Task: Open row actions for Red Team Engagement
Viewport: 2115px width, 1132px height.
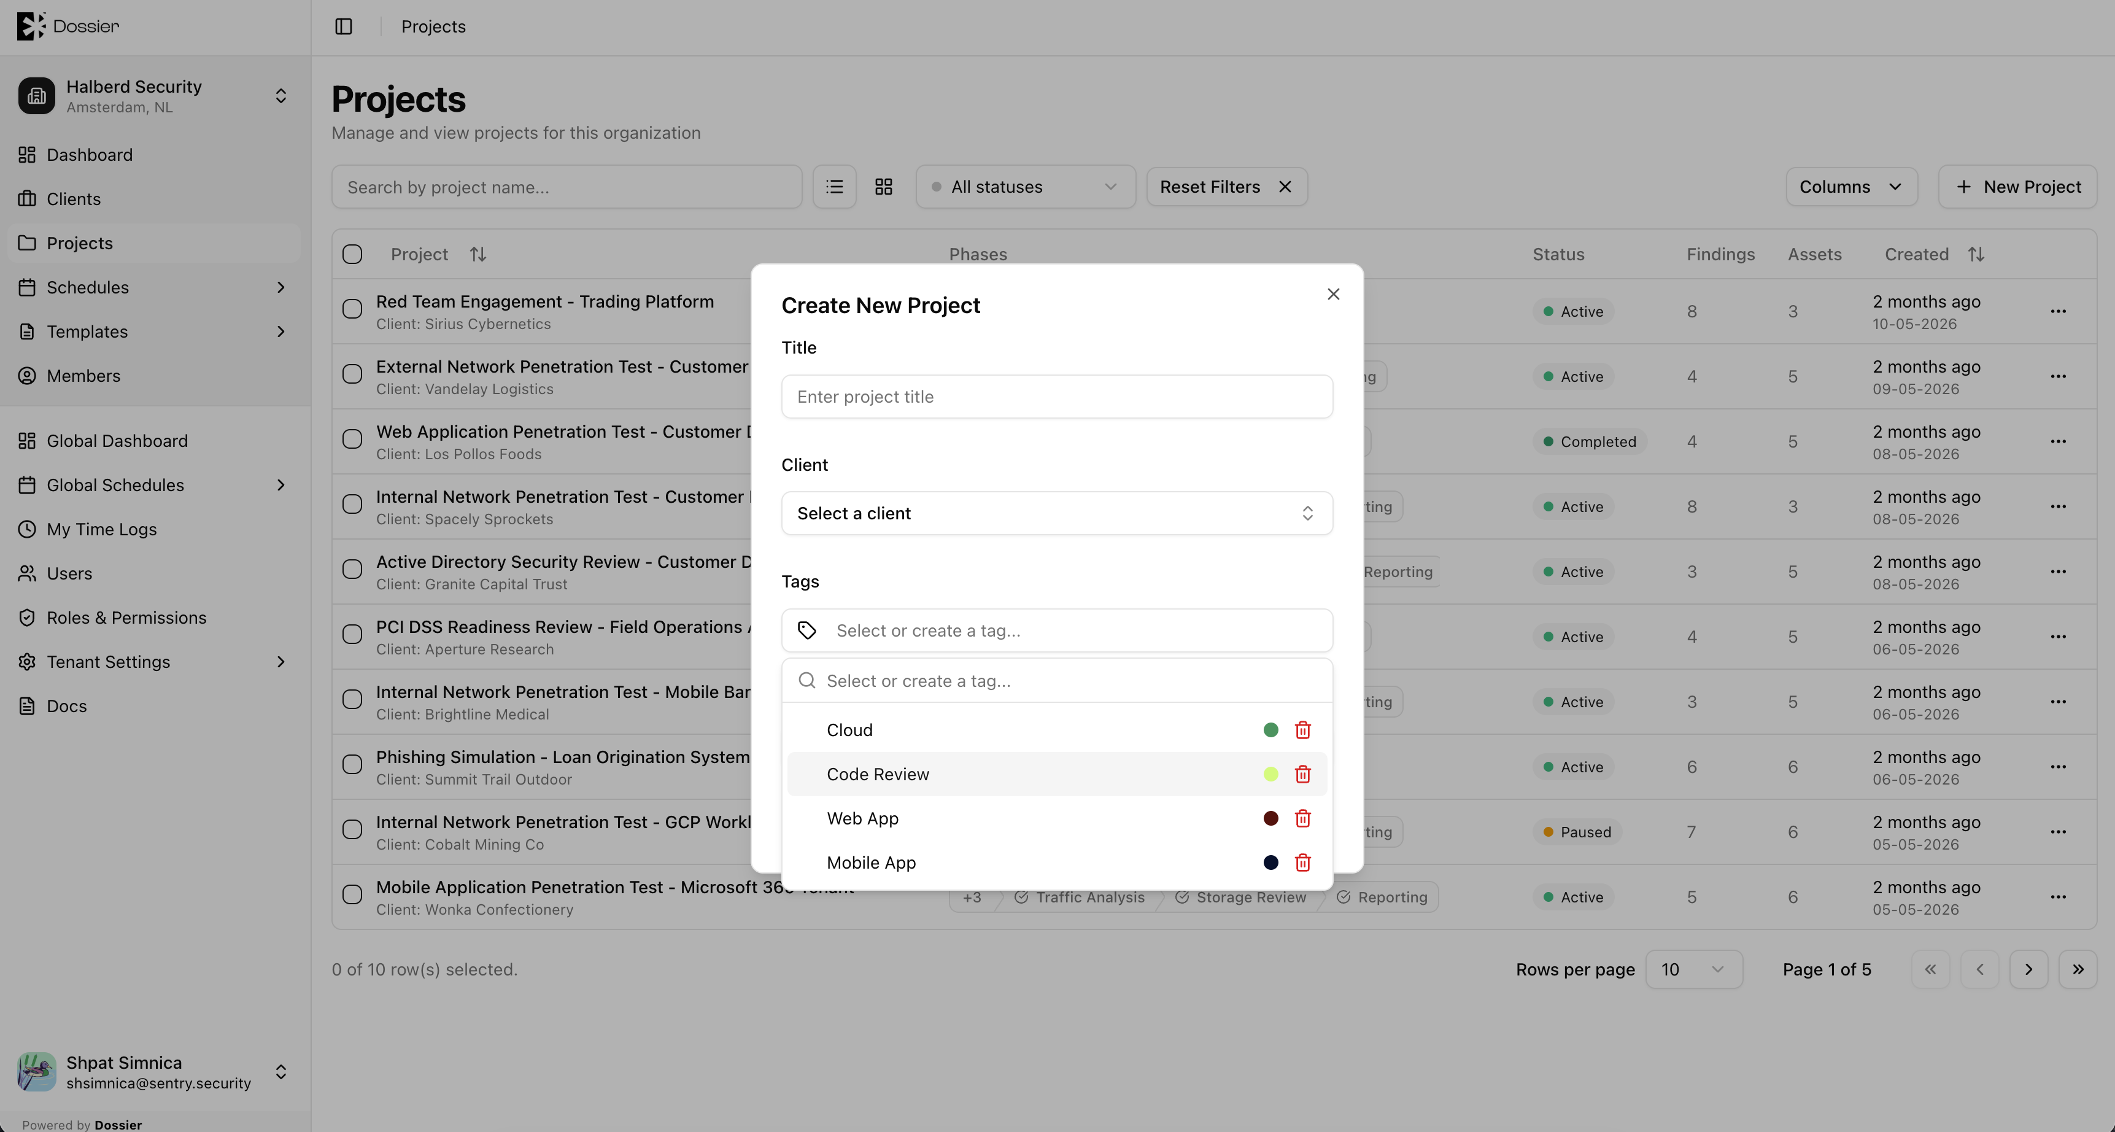Action: point(2057,311)
